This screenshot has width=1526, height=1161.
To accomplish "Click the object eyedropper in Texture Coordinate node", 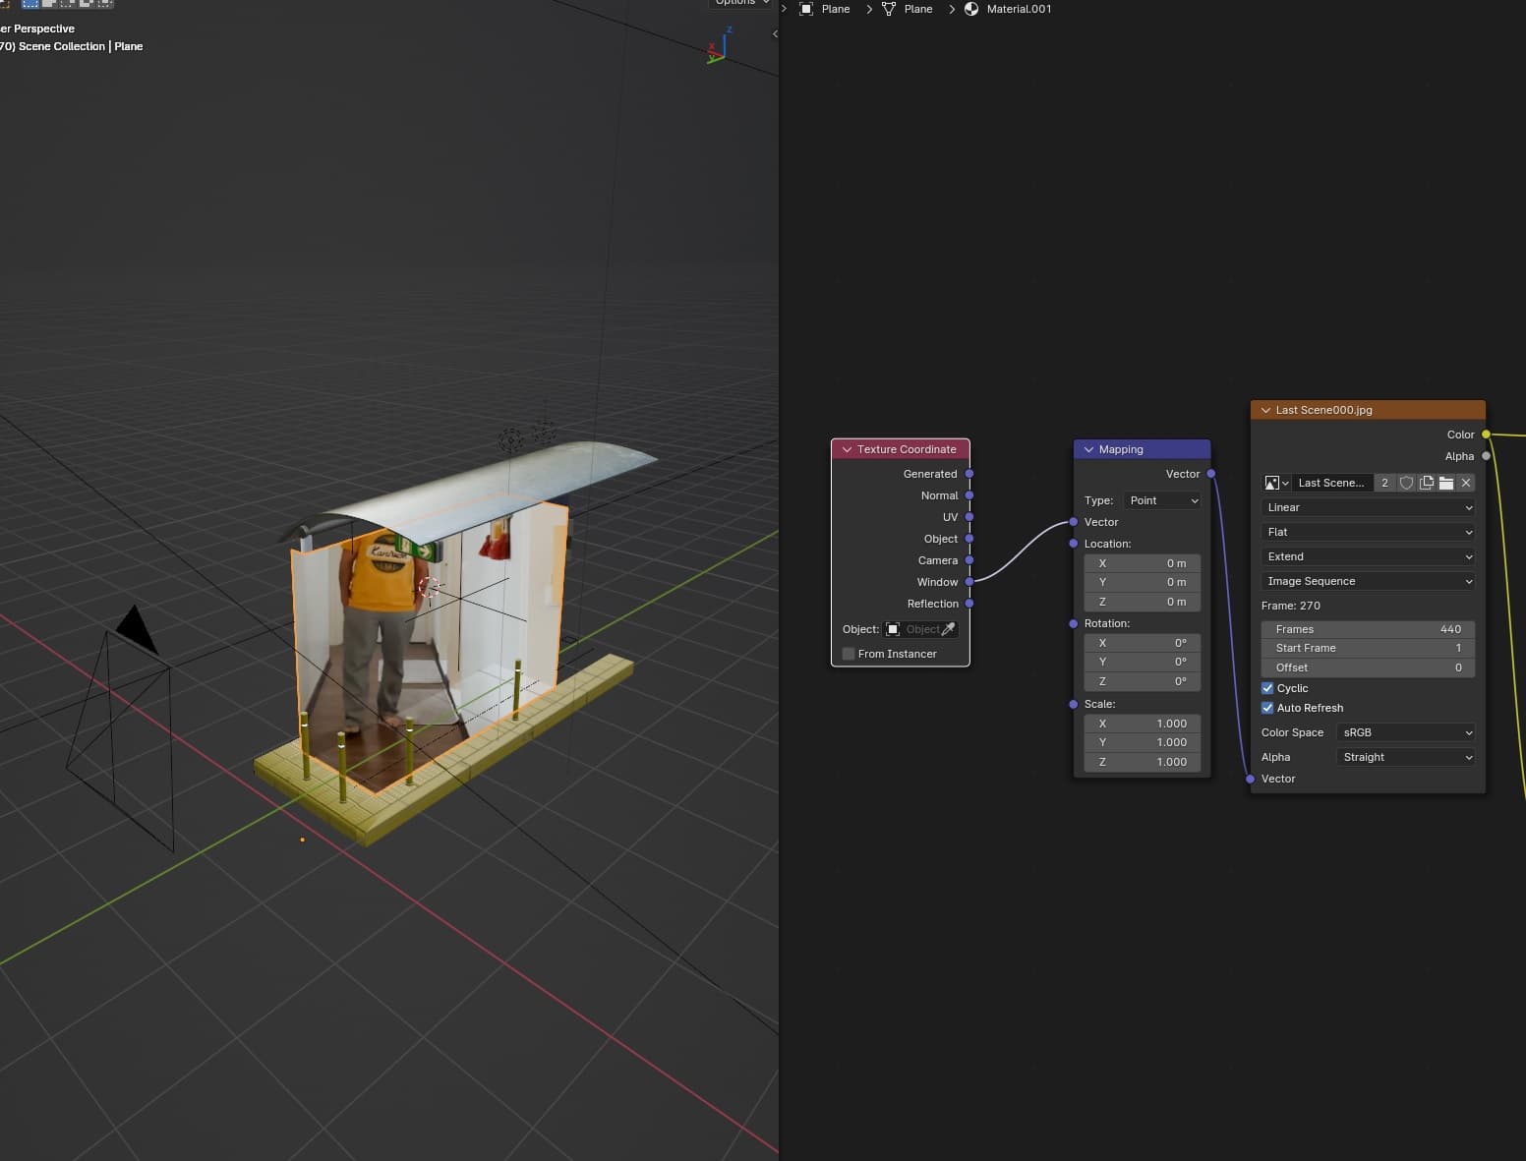I will point(948,629).
